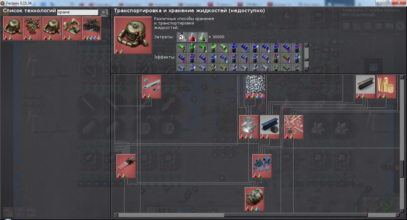Image resolution: width=407 pixels, height=220 pixels.
Task: Select the fluid tank technology marked 2
Action: click(52, 28)
